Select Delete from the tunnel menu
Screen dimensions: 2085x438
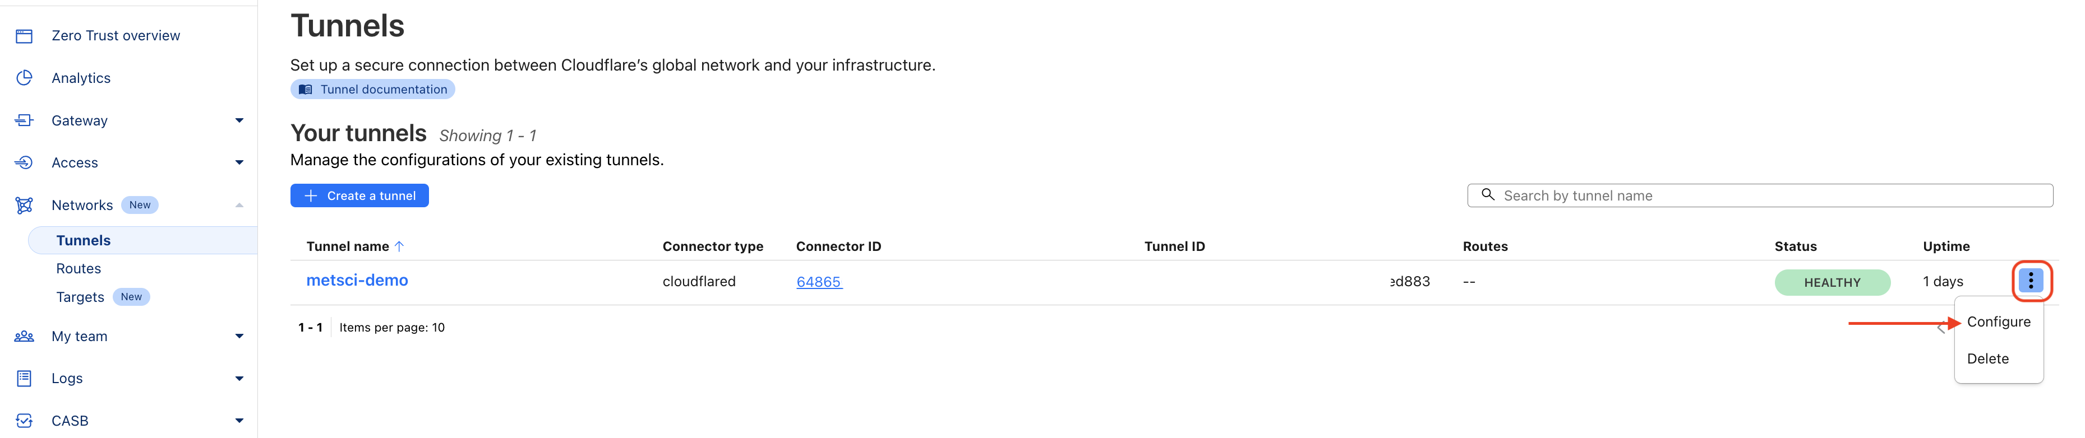(x=1989, y=358)
